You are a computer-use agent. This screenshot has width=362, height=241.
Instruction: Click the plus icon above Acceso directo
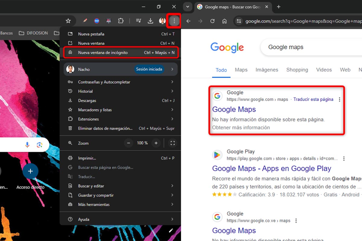pos(30,171)
